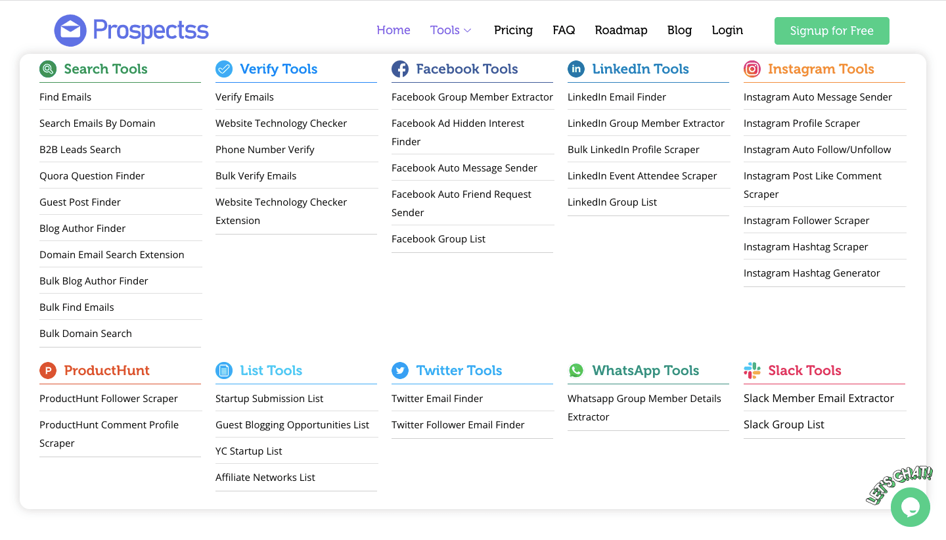
Task: Open ProductHunt Follower Scraper
Action: tap(108, 399)
